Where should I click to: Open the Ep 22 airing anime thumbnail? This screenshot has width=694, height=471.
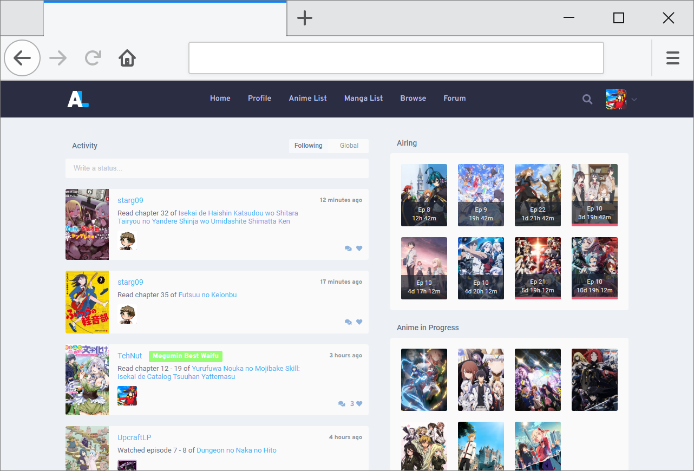point(538,195)
